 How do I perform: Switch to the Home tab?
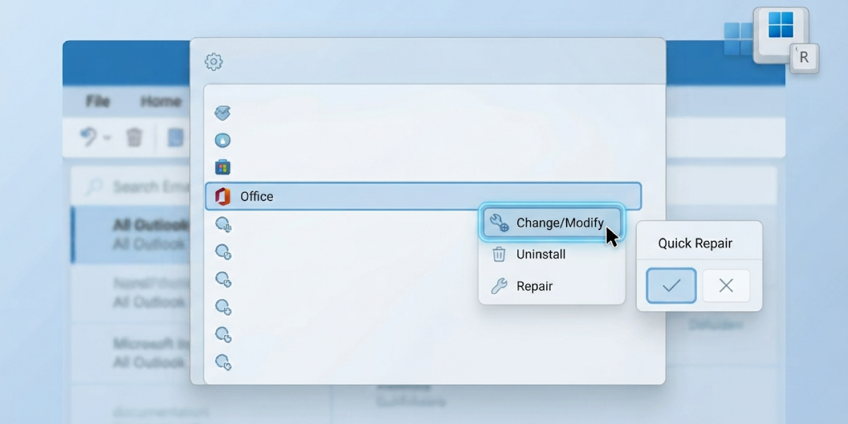tap(160, 101)
